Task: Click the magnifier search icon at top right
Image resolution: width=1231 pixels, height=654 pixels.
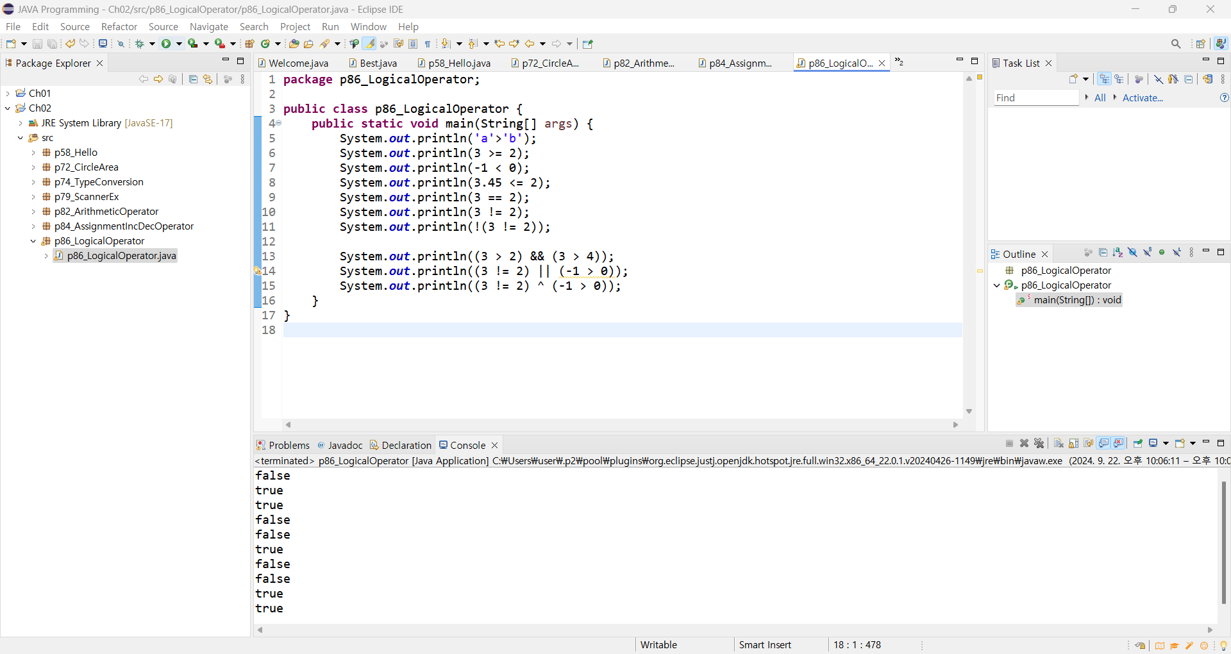Action: click(x=1176, y=44)
